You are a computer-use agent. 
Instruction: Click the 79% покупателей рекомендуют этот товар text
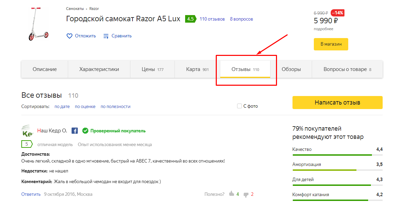[328, 133]
